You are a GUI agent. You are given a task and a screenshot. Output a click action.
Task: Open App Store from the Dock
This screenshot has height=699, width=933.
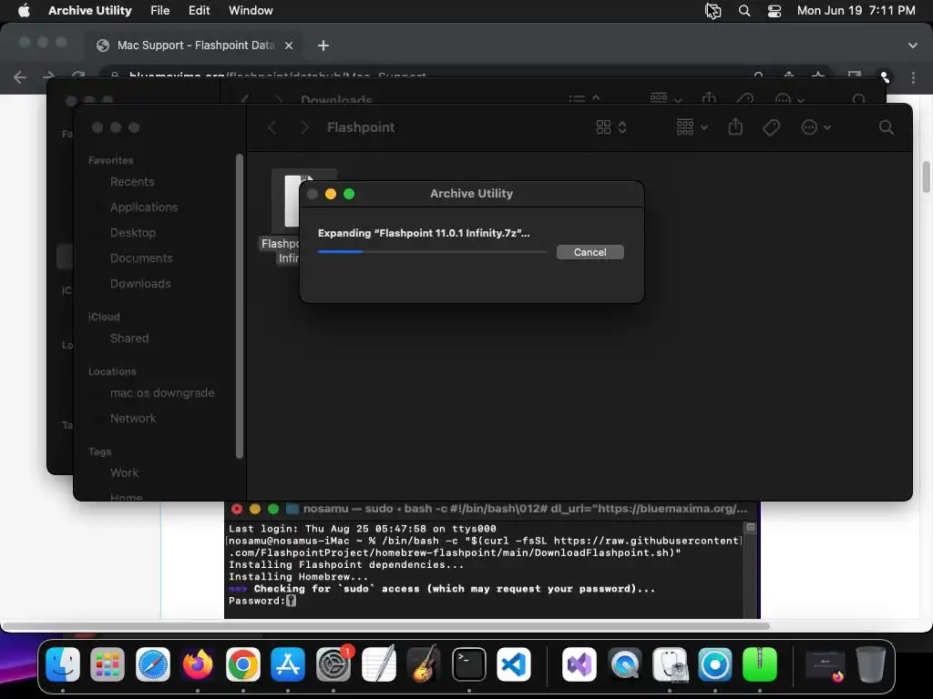click(x=288, y=664)
